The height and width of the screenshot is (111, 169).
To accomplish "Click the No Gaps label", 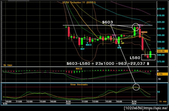I will tap(8, 65).
